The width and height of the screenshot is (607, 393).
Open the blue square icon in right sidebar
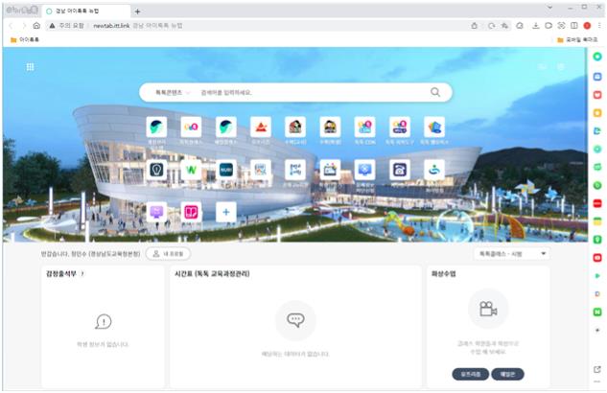[597, 77]
